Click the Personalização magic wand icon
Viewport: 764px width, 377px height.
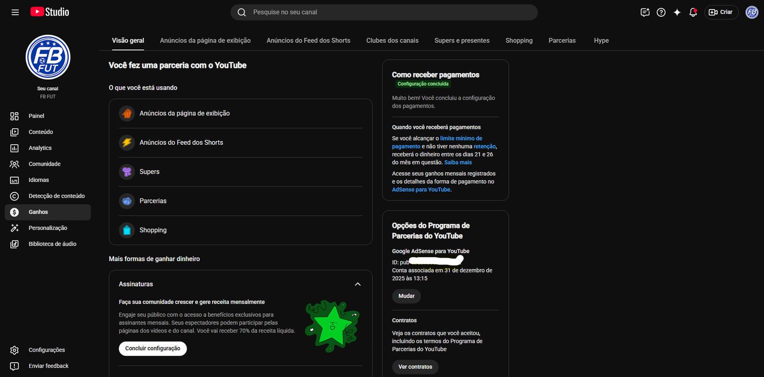pos(14,228)
